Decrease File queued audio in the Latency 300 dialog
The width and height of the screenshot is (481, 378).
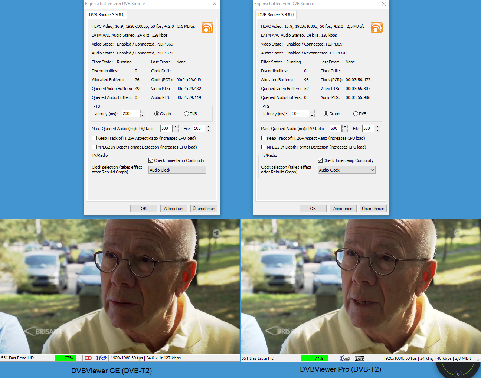click(377, 130)
